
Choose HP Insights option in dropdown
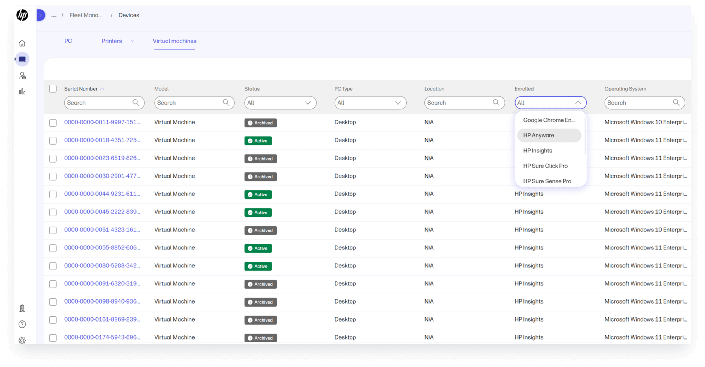[x=549, y=151]
